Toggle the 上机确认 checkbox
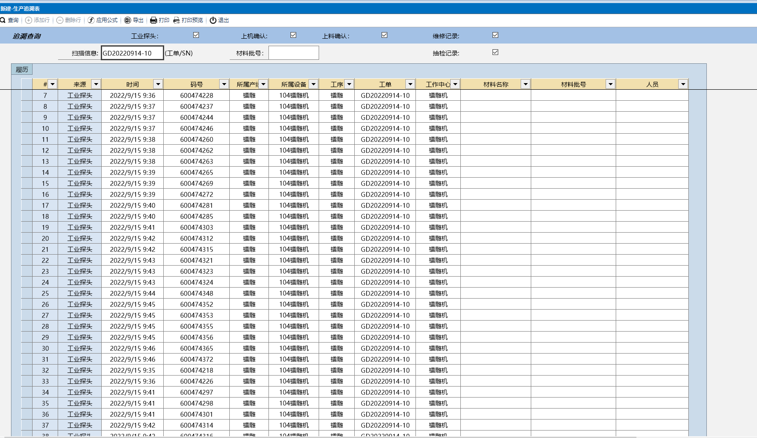This screenshot has height=438, width=757. (294, 35)
